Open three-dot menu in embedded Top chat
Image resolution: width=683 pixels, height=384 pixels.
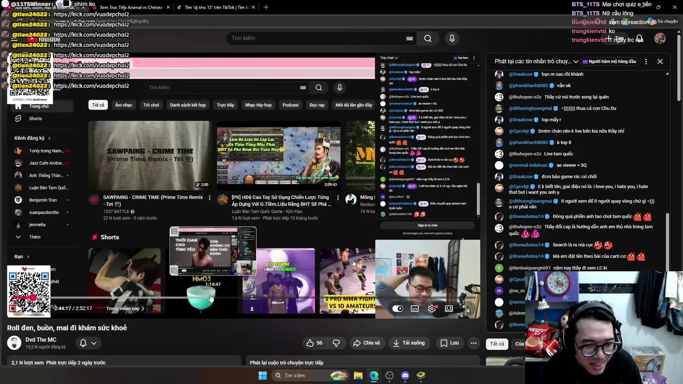coord(474,58)
